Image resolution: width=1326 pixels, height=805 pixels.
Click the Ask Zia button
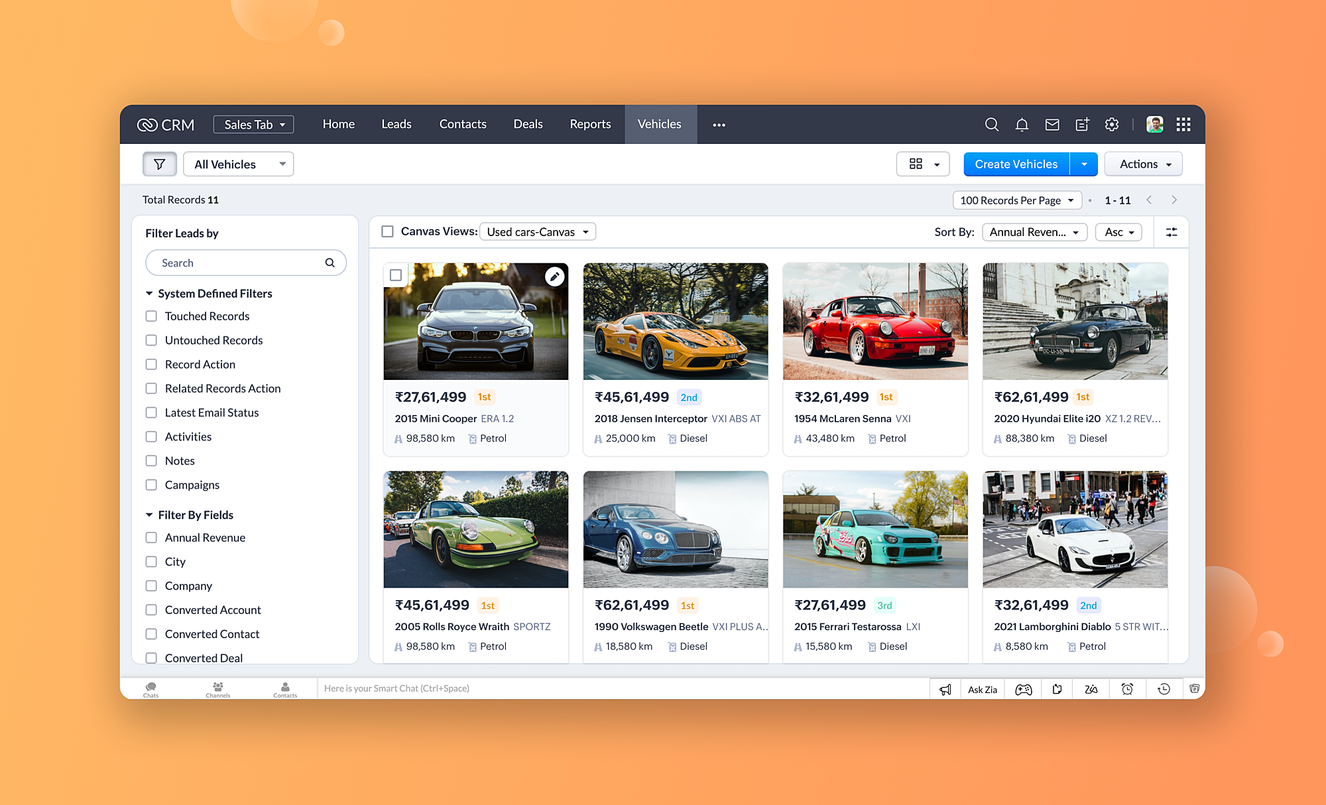[x=982, y=689]
